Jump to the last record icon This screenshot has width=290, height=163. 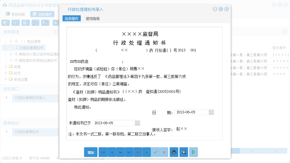[129, 152]
